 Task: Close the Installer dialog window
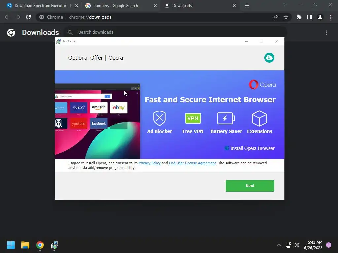[277, 41]
